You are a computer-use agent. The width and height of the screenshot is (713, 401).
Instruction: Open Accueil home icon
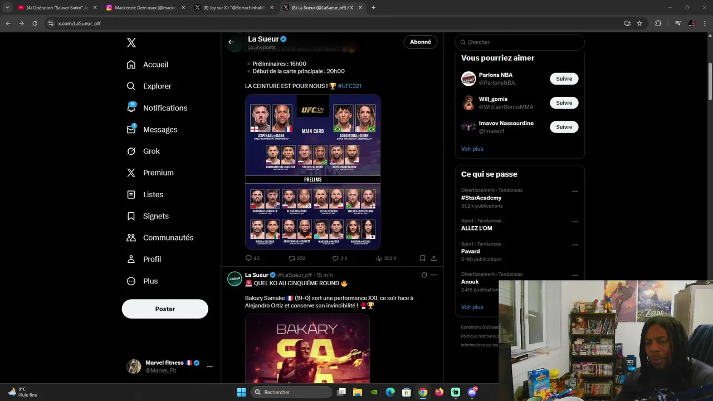point(131,65)
